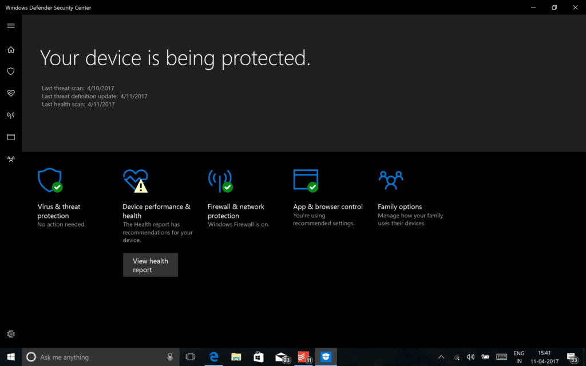Viewport: 586px width, 366px height.
Task: Open Virus & threat protection shield in sidebar
Action: [x=11, y=71]
